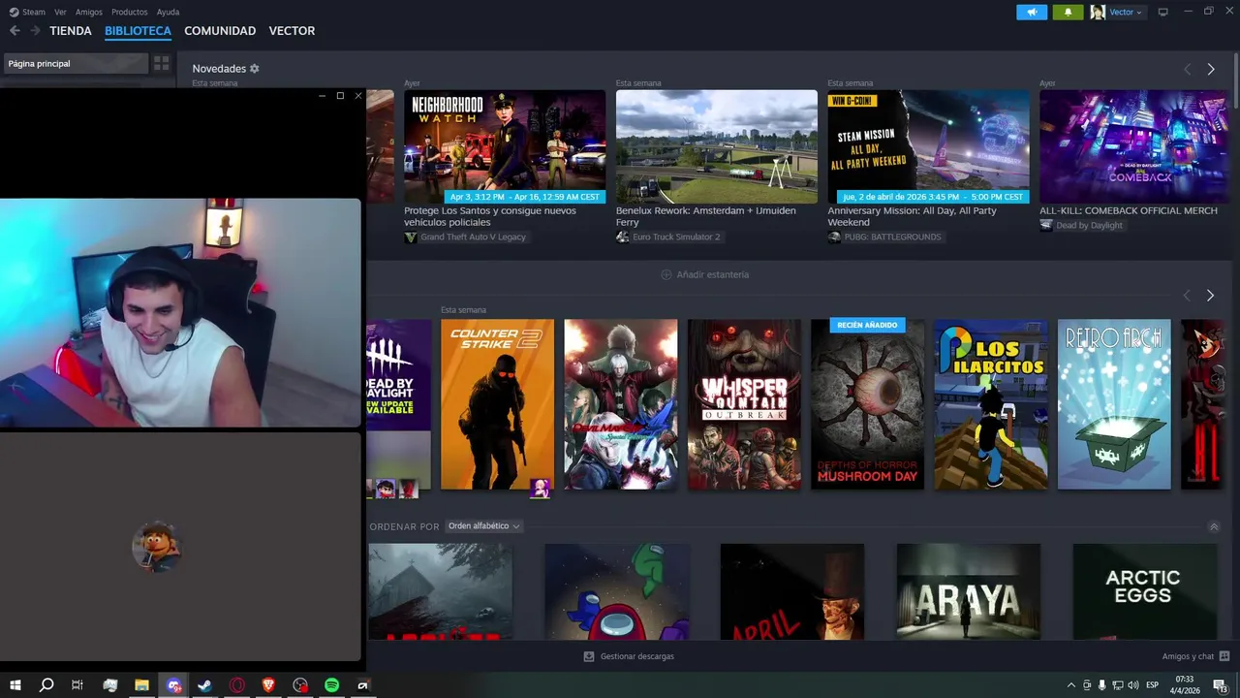Image resolution: width=1240 pixels, height=698 pixels.
Task: Click the Página principal button
Action: (76, 63)
